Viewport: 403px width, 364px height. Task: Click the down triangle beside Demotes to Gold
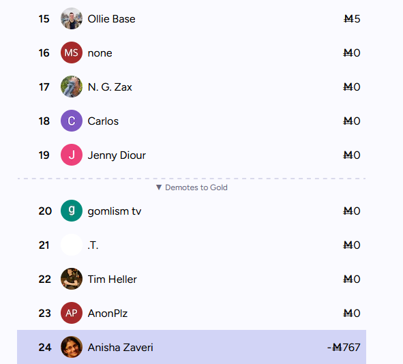pos(159,187)
